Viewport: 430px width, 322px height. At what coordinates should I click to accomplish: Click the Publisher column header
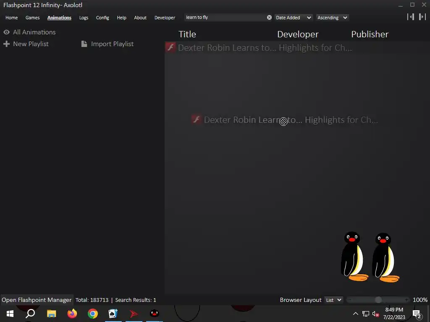370,34
